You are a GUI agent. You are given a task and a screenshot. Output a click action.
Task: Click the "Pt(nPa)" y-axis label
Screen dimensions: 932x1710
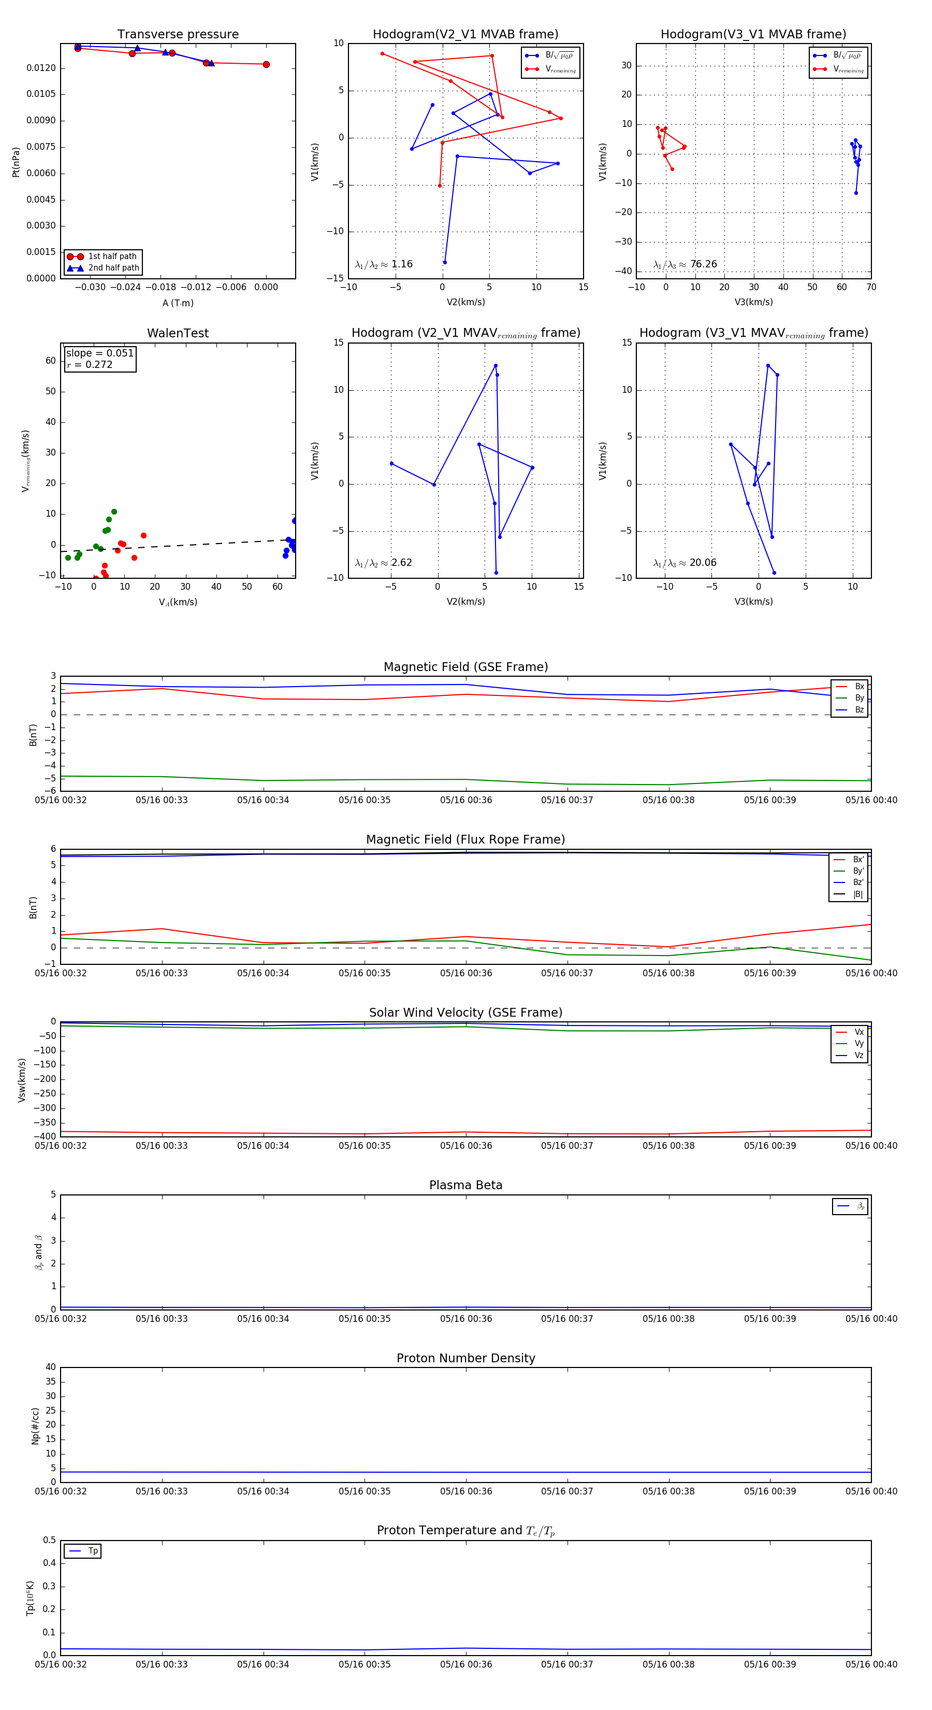tap(16, 162)
